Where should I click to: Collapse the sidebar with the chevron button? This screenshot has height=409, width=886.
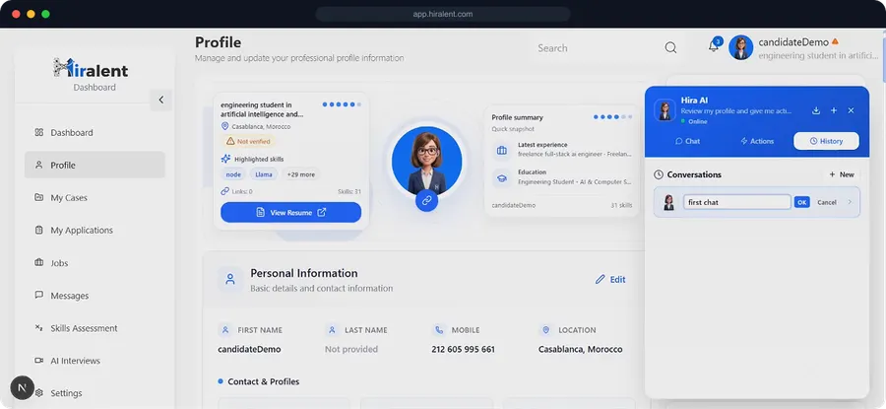tap(161, 100)
